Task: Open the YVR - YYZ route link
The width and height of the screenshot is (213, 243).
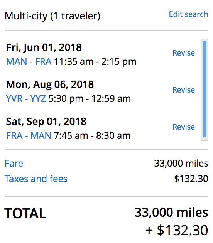Action: [26, 99]
